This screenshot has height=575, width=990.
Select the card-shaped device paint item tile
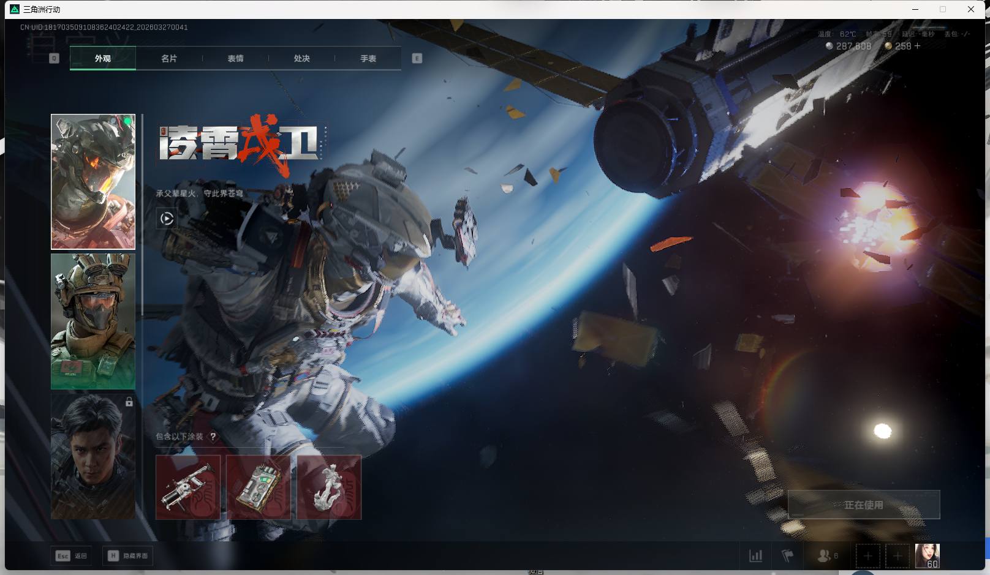[259, 487]
